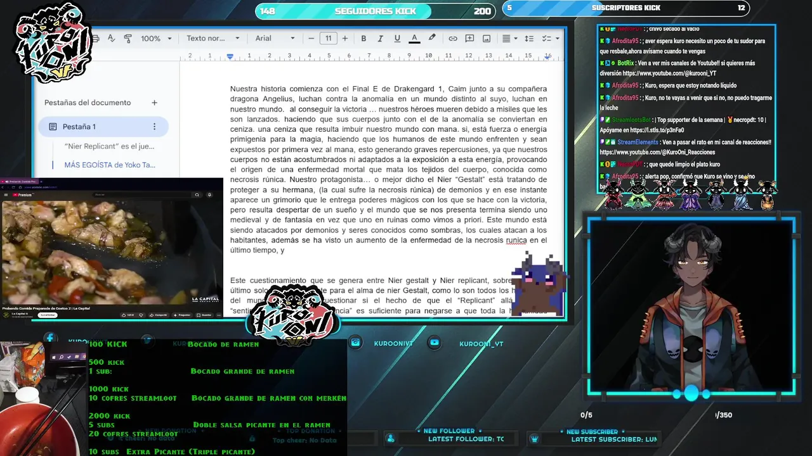Click the YouTube search magnifier button
Image resolution: width=812 pixels, height=456 pixels.
tap(197, 195)
